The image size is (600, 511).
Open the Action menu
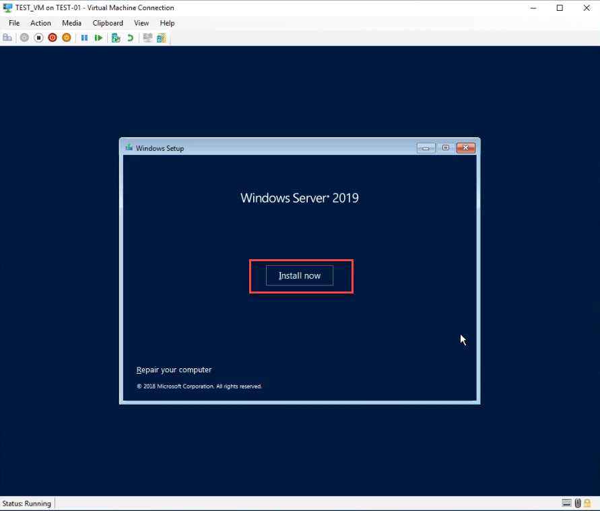(40, 22)
